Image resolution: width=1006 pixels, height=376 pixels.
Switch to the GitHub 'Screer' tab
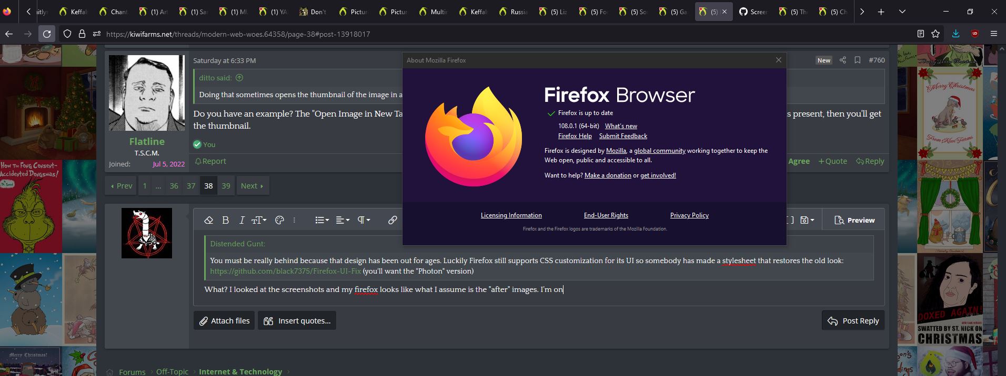click(x=753, y=12)
